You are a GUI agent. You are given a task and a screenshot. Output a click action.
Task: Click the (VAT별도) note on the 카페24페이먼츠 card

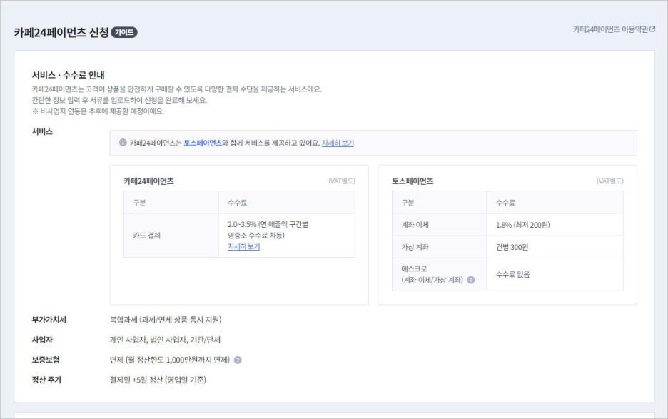(x=342, y=181)
